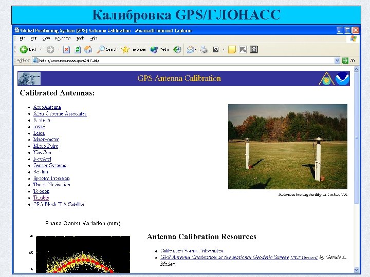Select the Antenna Calibration Resources heading
This screenshot has height=277, width=370.
click(202, 236)
